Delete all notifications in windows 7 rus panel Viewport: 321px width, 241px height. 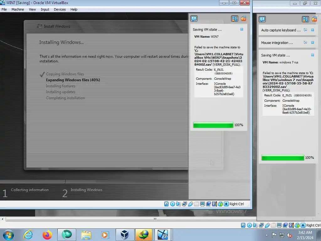point(314,19)
